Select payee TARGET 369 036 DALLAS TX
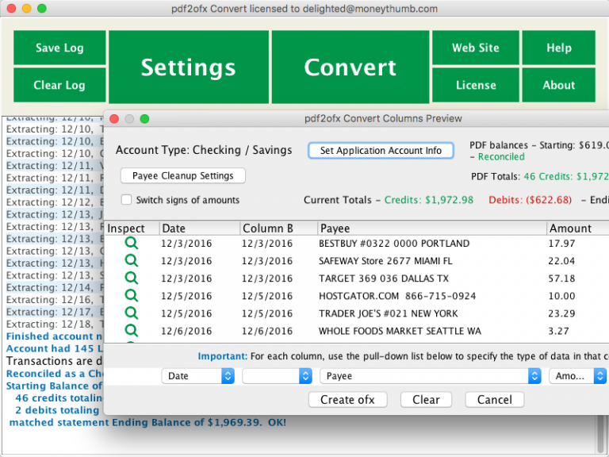This screenshot has width=609, height=457. pyautogui.click(x=384, y=278)
